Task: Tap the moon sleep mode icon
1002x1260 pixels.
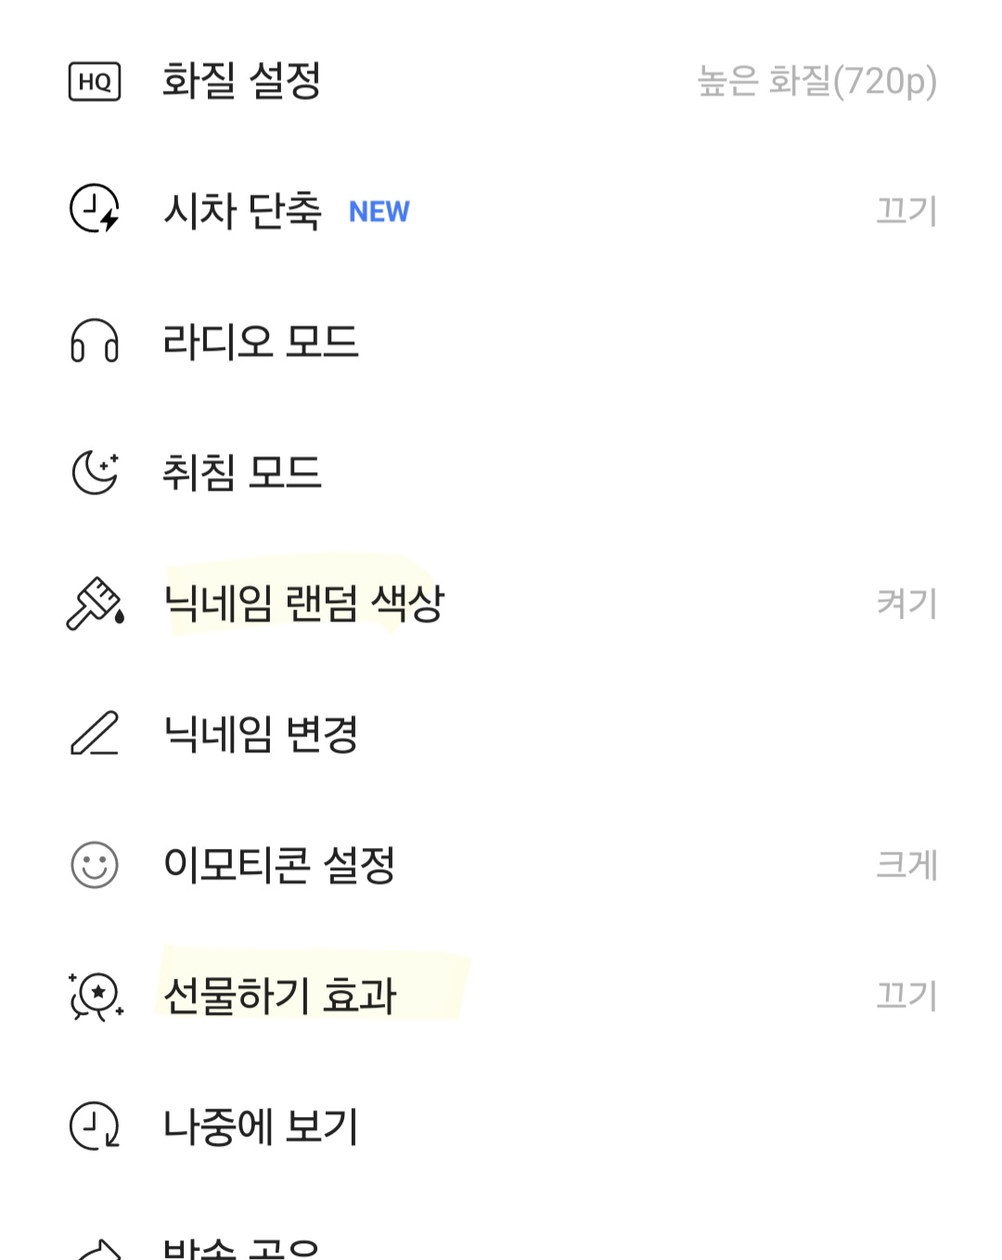Action: pos(95,471)
